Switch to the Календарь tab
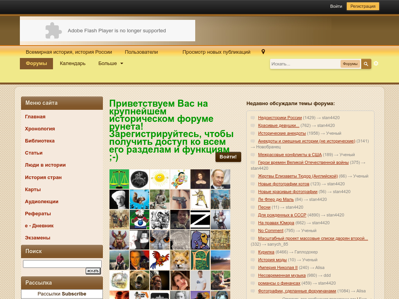Viewport: 399px width, 299px height. coord(72,63)
